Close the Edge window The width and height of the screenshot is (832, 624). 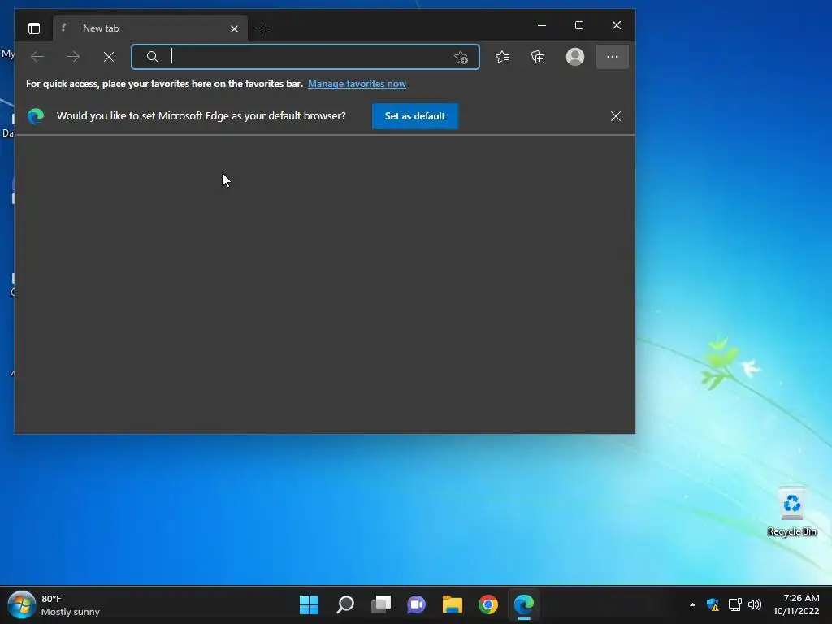click(x=617, y=25)
